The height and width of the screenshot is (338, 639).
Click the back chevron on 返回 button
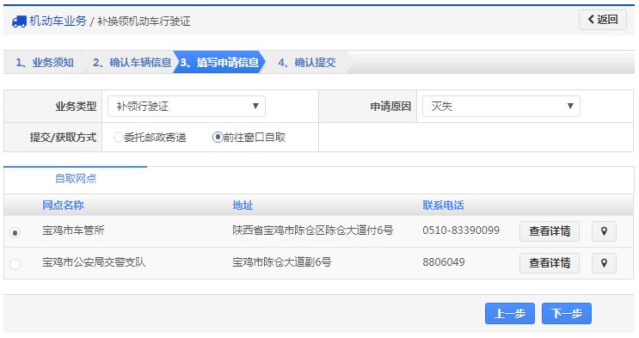point(591,19)
